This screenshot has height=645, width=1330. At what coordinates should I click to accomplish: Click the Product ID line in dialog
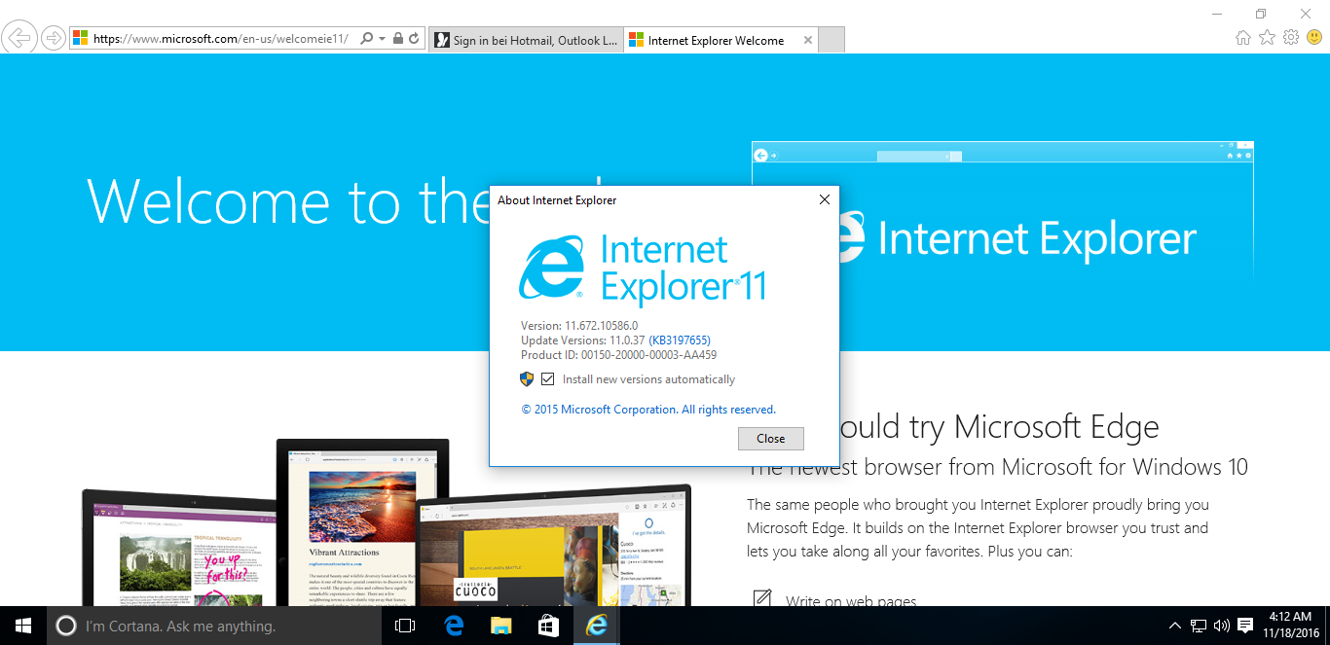(x=618, y=355)
